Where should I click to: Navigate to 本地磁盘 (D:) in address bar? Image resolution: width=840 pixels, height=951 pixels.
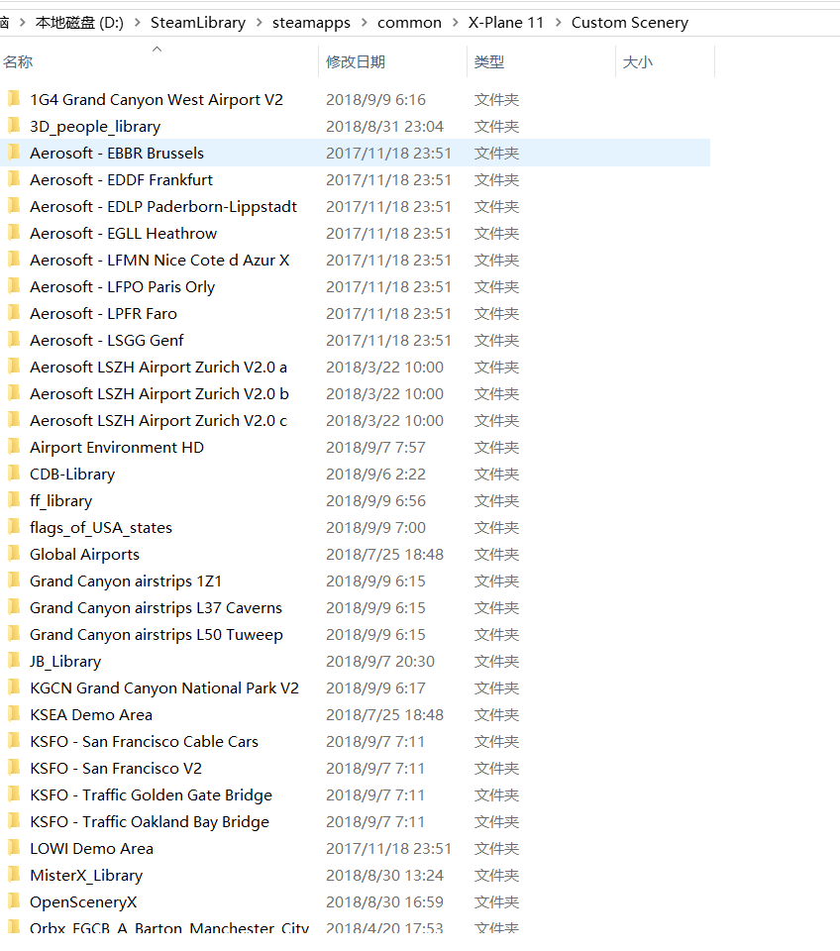click(x=79, y=23)
